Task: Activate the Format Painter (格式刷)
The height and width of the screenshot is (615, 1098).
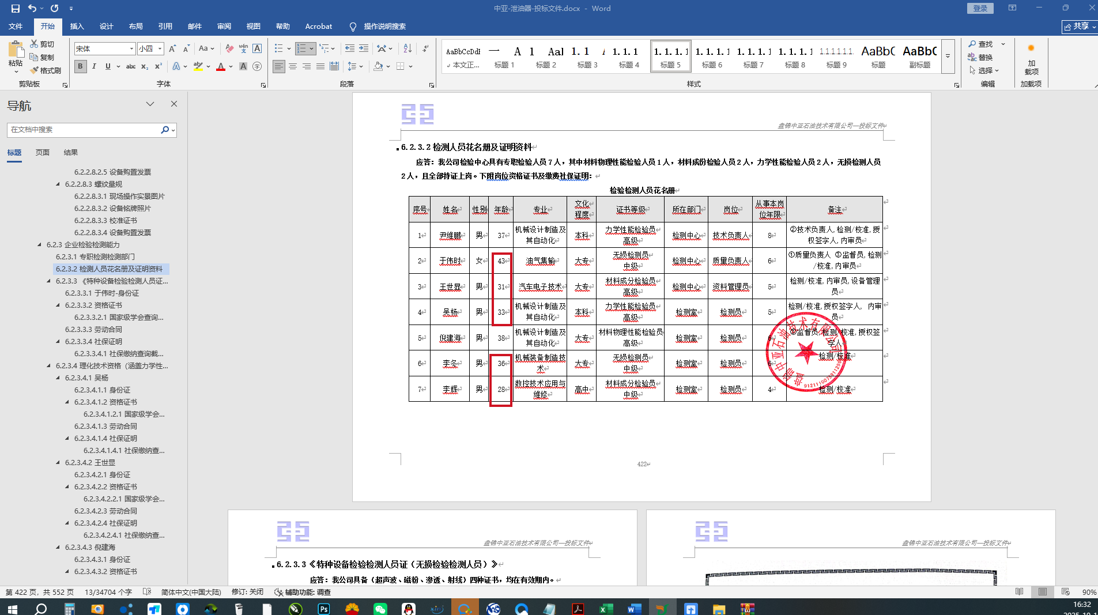Action: tap(46, 70)
